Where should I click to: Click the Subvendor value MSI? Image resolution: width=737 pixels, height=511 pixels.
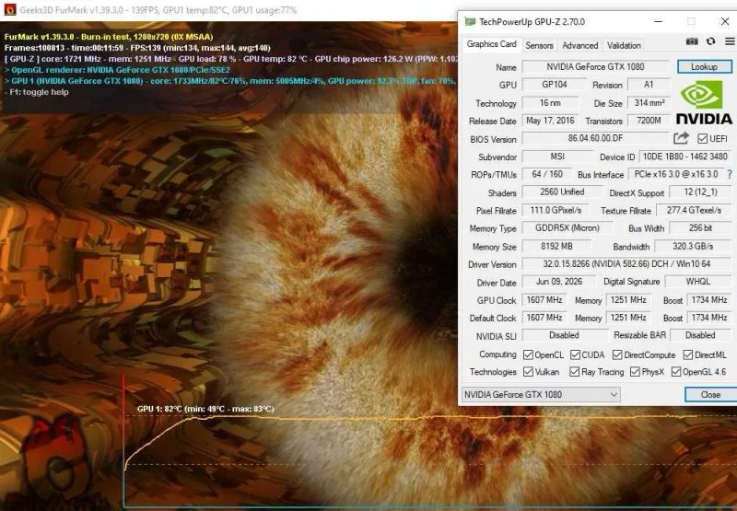[x=557, y=157]
